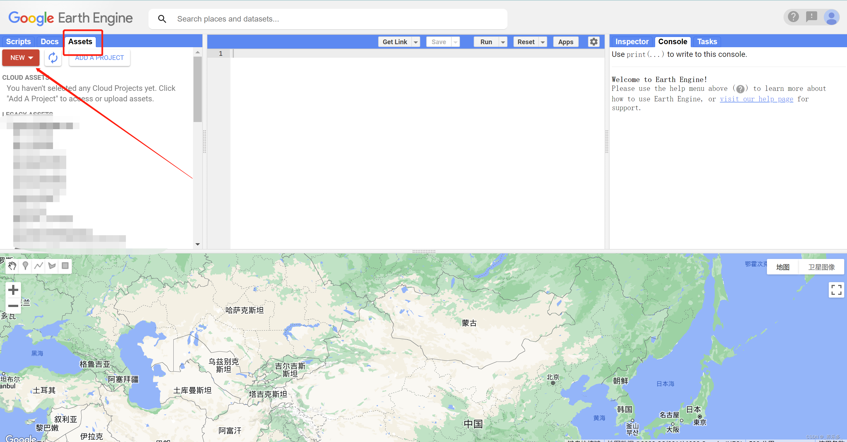The height and width of the screenshot is (442, 847).
Task: Follow the visit our help page link
Action: pos(756,99)
